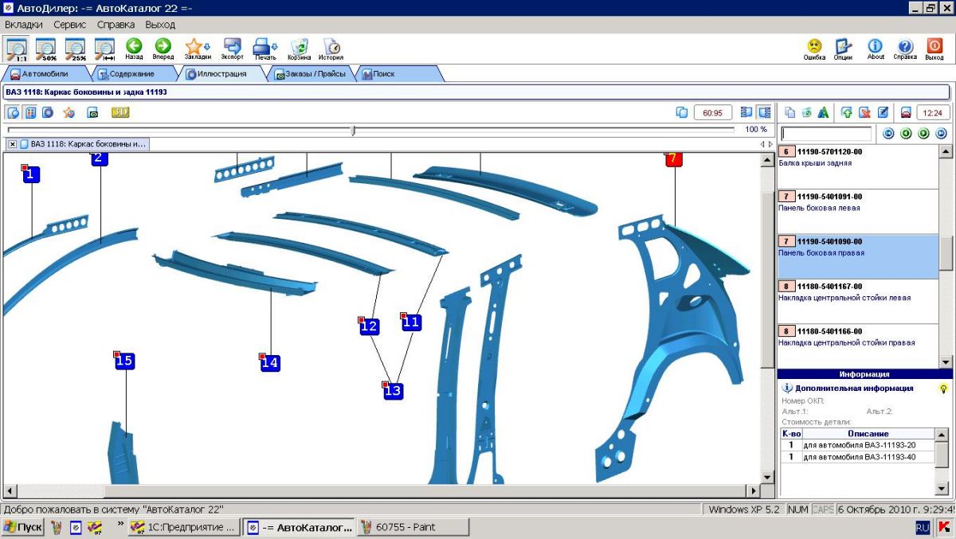Switch to 60755 - Paint taskbar window
Screen dimensions: 956x539
413,527
